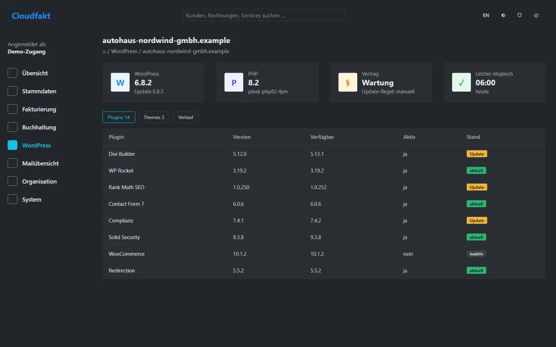
Task: Open the Verlauf tab
Action: pos(186,118)
